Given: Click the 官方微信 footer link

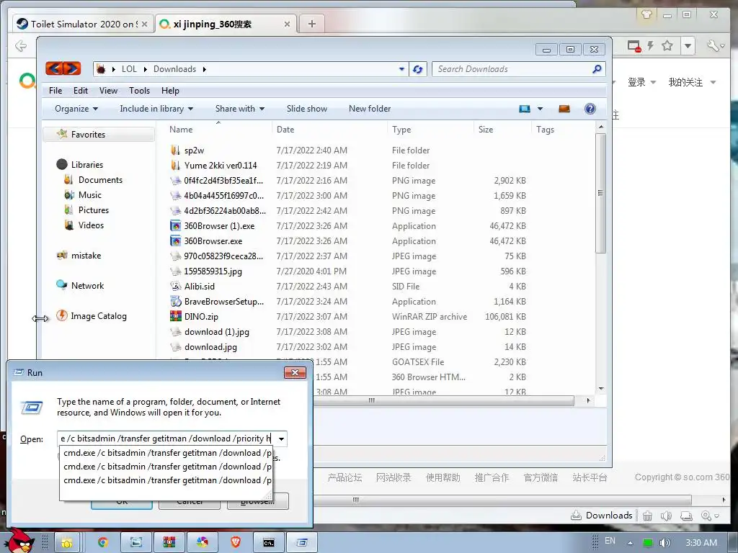Looking at the screenshot, I should [541, 477].
